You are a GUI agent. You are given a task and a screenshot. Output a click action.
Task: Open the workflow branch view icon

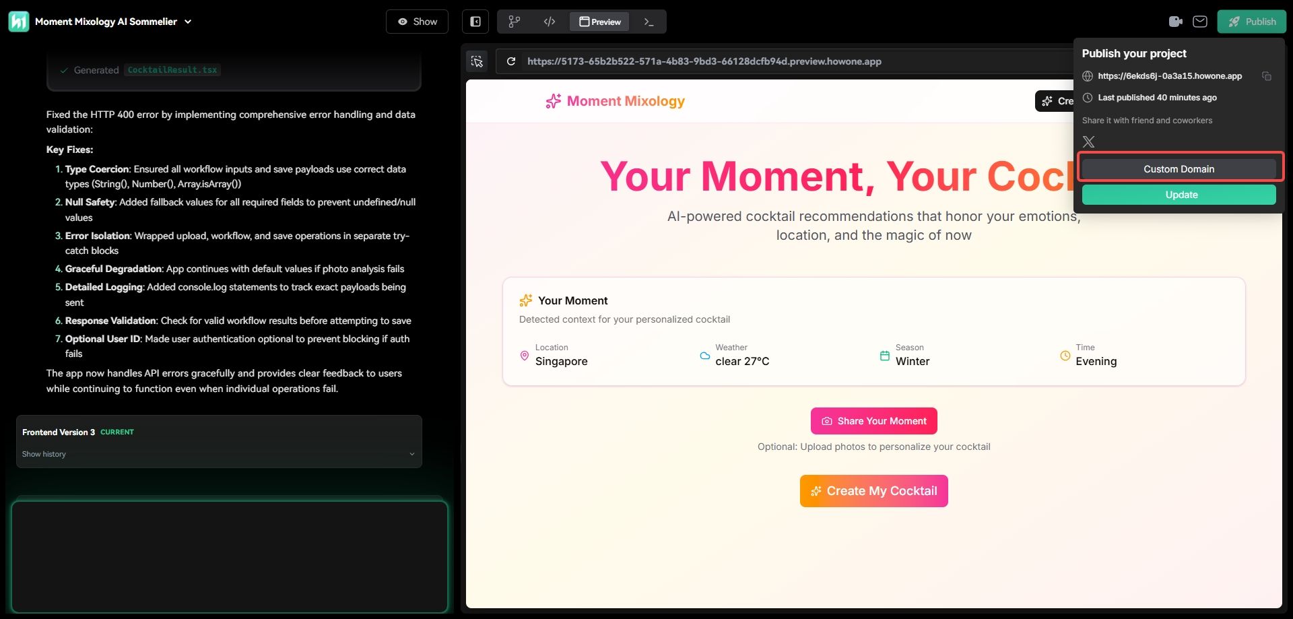pyautogui.click(x=515, y=22)
